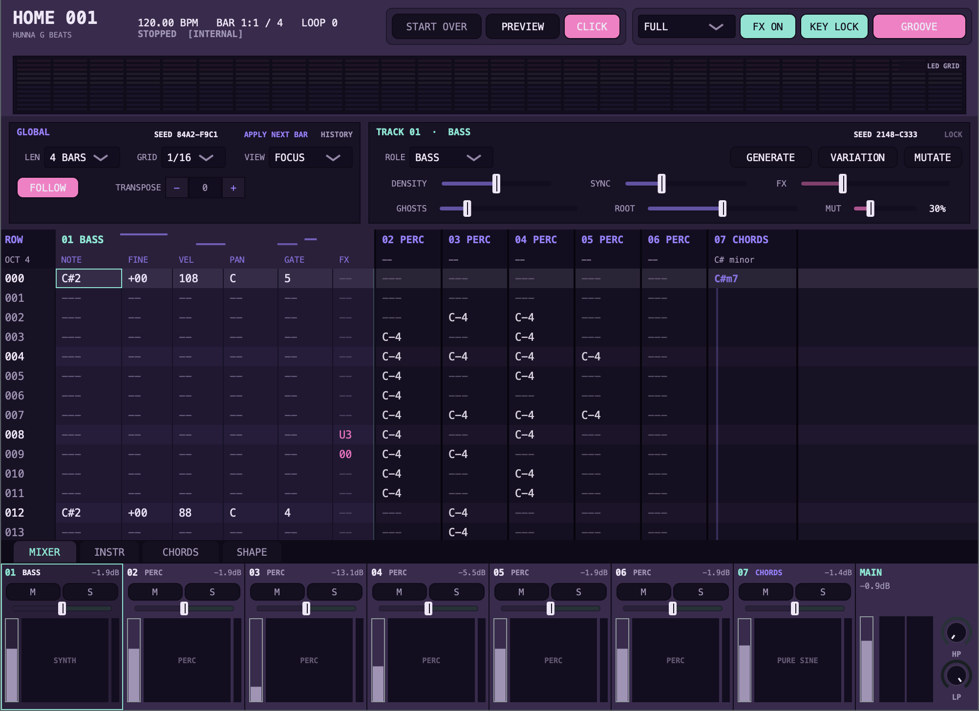Select U3 FX cell in row 008
This screenshot has width=979, height=711.
(x=353, y=435)
